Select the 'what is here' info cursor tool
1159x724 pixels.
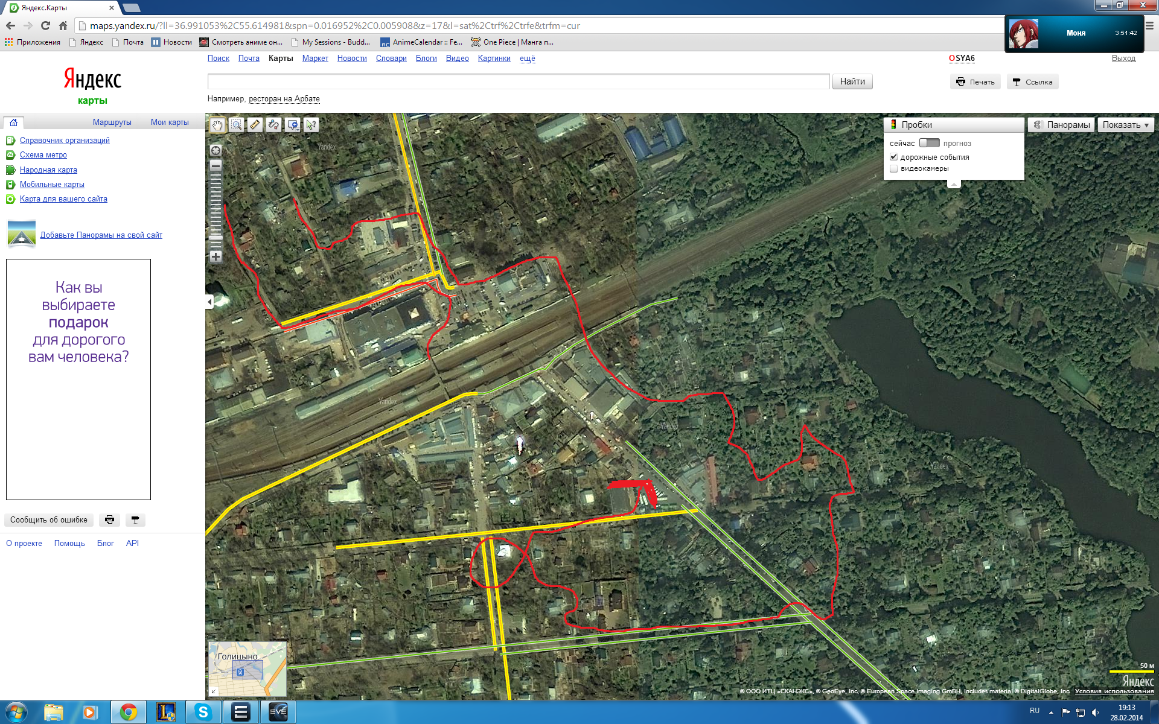(x=311, y=125)
